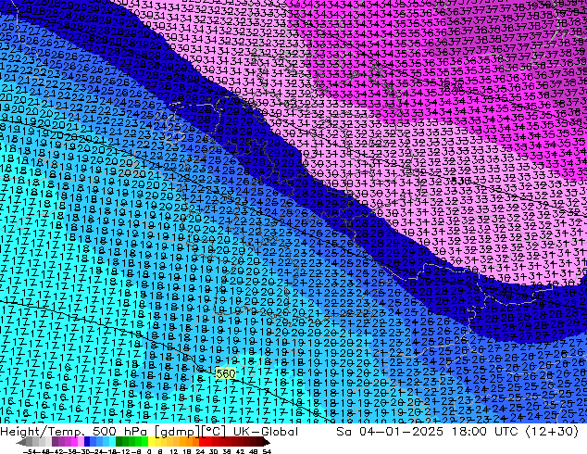Click the UK-Global model name text
The height and width of the screenshot is (454, 587).
tap(266, 432)
